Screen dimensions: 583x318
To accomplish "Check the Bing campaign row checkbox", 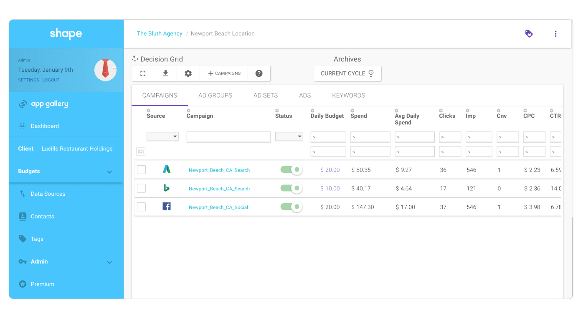I will click(x=142, y=188).
